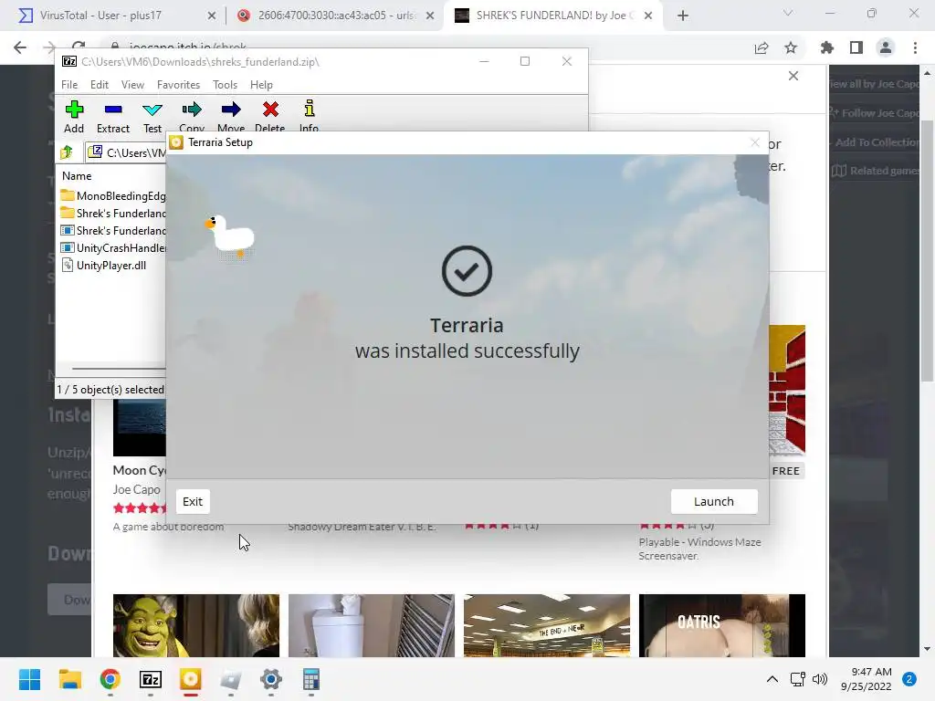Screen dimensions: 935x701
Task: Select UnityCrashHandler file in 7-Zip
Action: coord(113,248)
